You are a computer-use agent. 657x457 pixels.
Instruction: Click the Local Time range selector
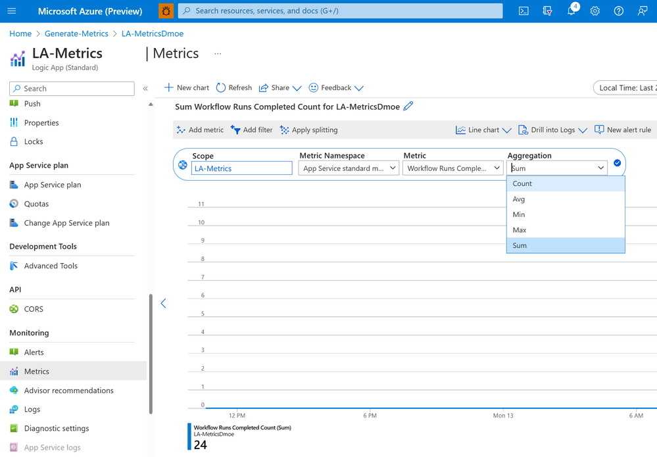pyautogui.click(x=625, y=88)
